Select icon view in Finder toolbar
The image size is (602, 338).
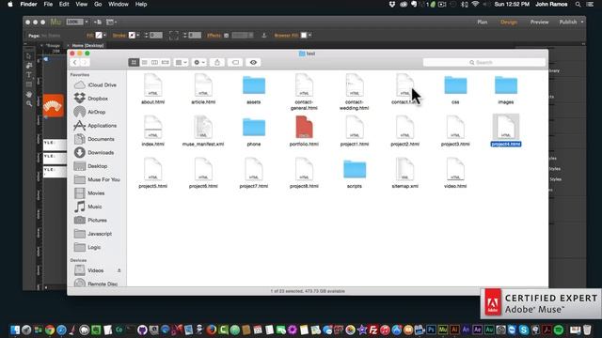tap(134, 63)
